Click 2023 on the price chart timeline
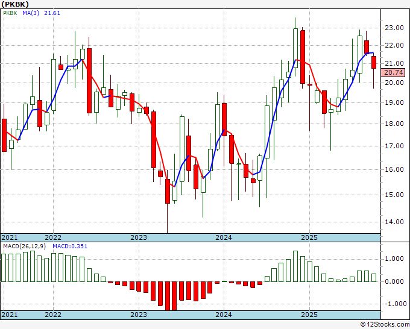Viewport: 410px width, 329px height. click(139, 237)
